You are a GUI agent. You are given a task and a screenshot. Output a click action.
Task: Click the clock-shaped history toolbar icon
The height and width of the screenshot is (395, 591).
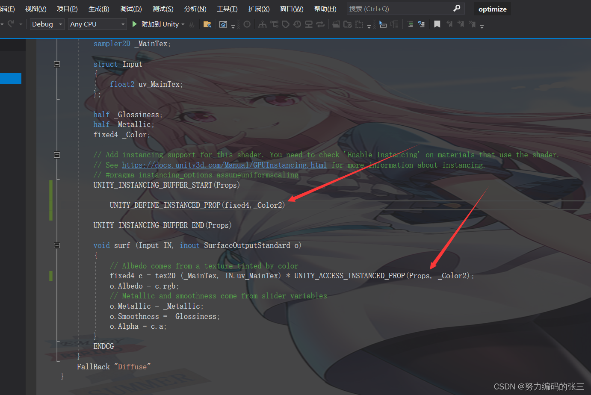(247, 24)
